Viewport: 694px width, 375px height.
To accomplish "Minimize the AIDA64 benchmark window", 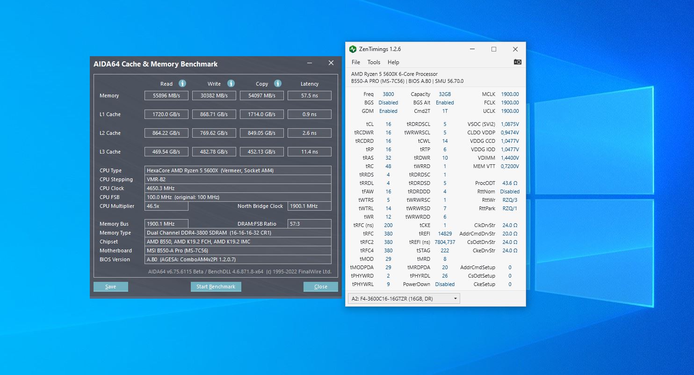I will 310,63.
